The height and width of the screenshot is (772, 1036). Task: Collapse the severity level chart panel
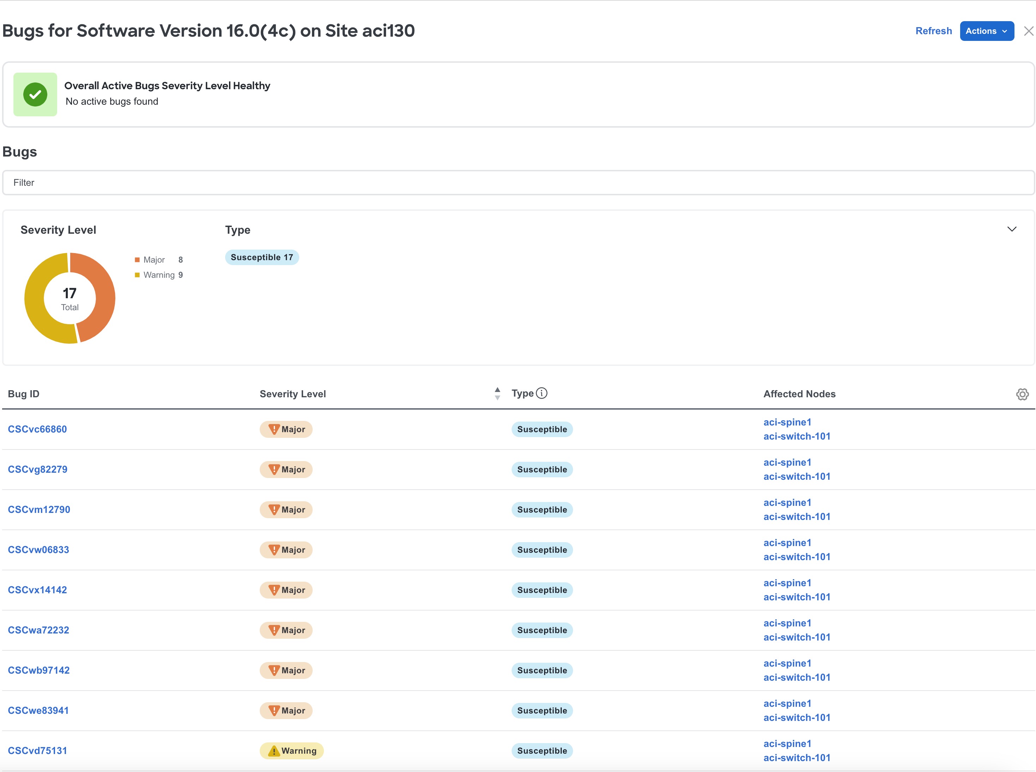(1012, 229)
